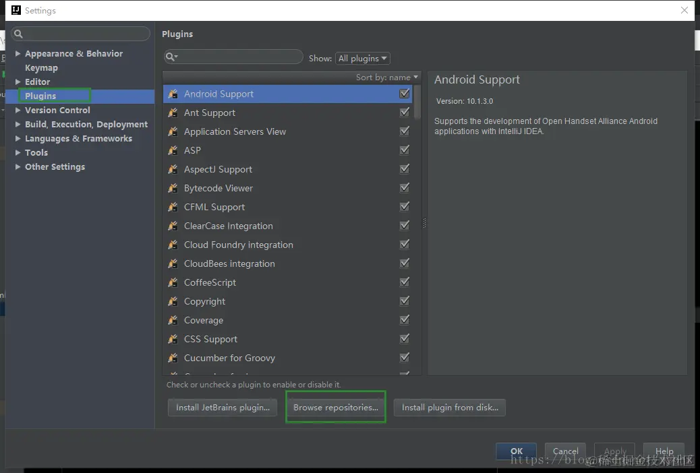Click the Cloud Foundry integration plugin icon
This screenshot has width=700, height=473.
point(173,245)
